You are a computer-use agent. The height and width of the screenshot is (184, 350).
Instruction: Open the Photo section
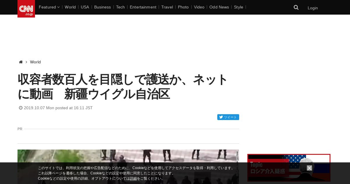[x=183, y=7]
